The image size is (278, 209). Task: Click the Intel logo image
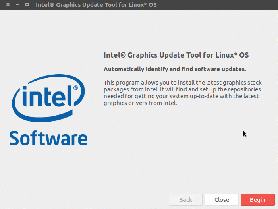click(x=48, y=98)
